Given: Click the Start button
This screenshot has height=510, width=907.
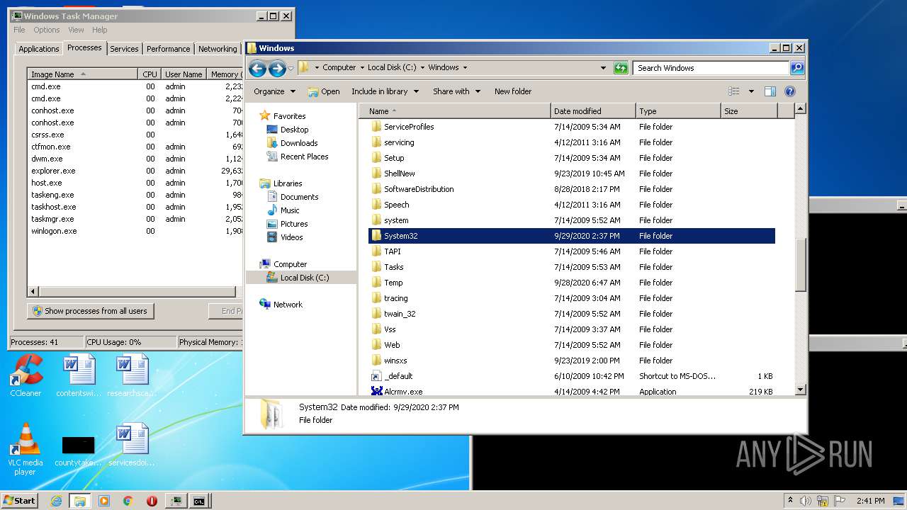Looking at the screenshot, I should coord(19,501).
